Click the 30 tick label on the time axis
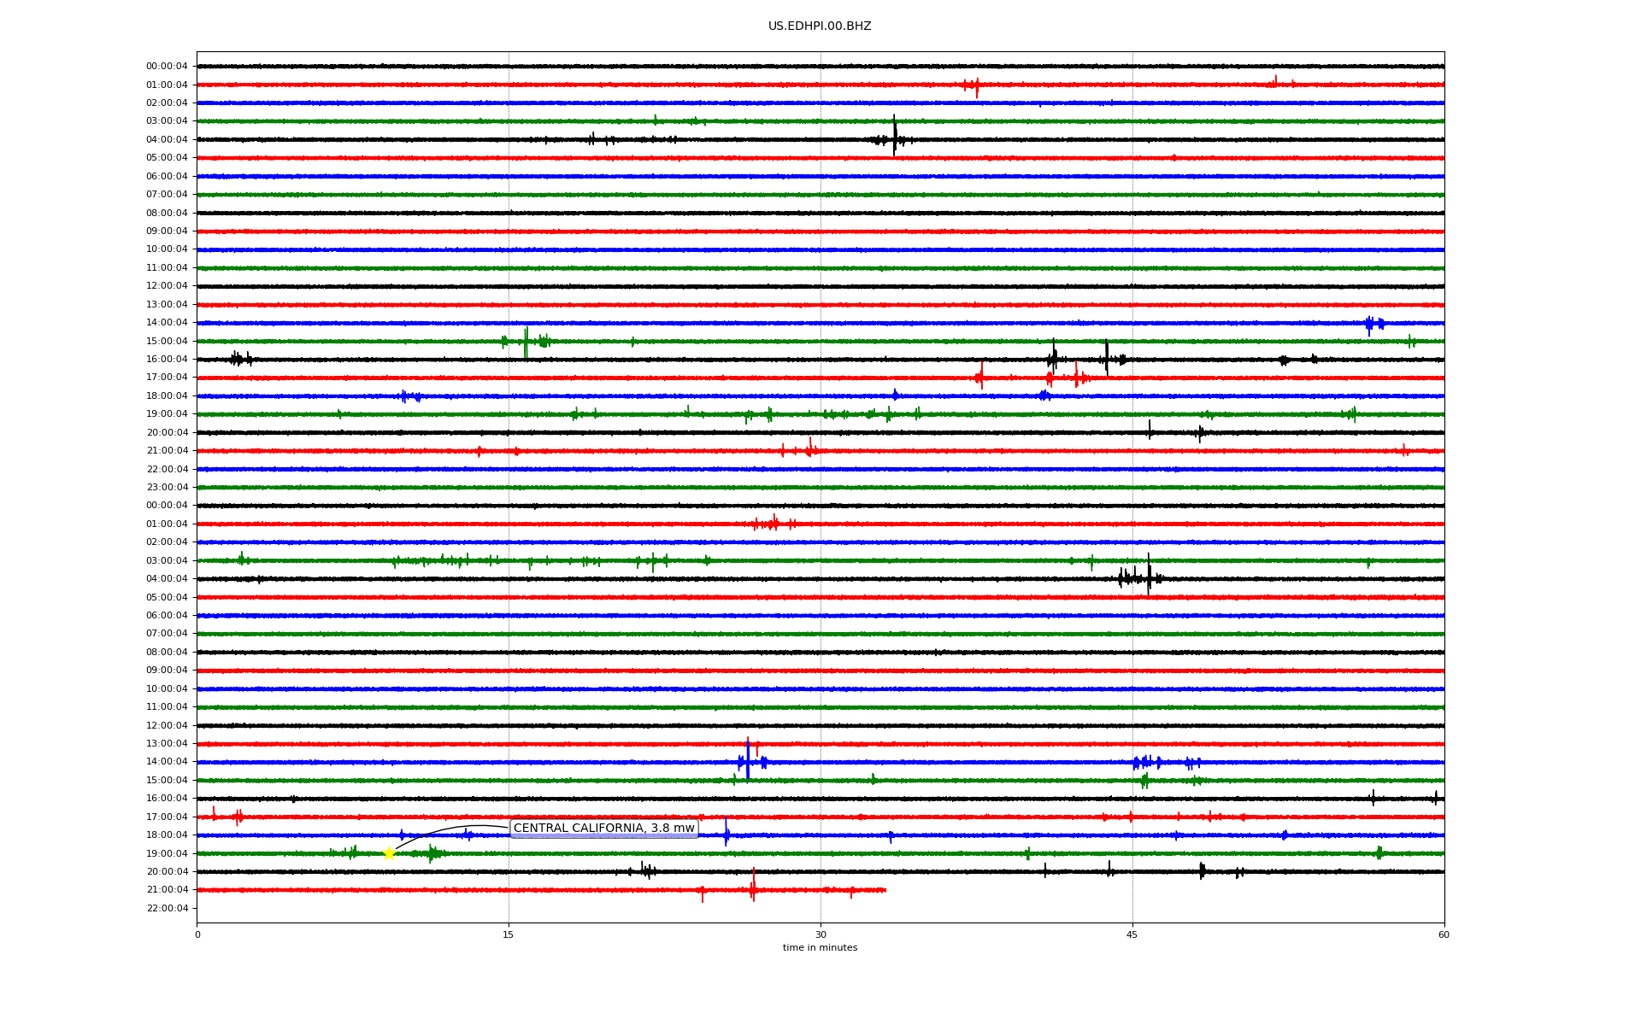 click(x=820, y=934)
